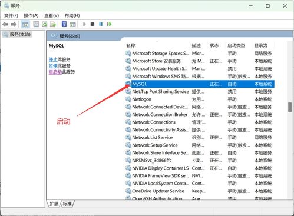Viewport: 294px width, 216px height.
Task: Click the 暂停 service link
Action: (53, 66)
